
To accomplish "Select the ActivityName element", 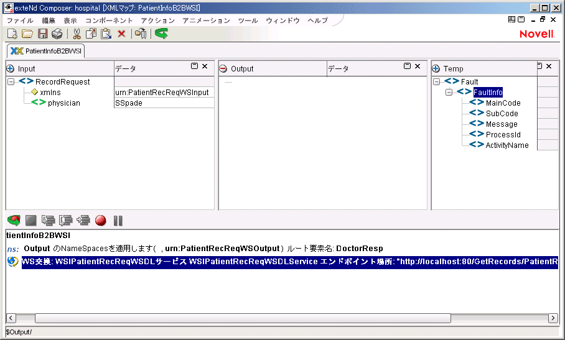I will (x=507, y=145).
